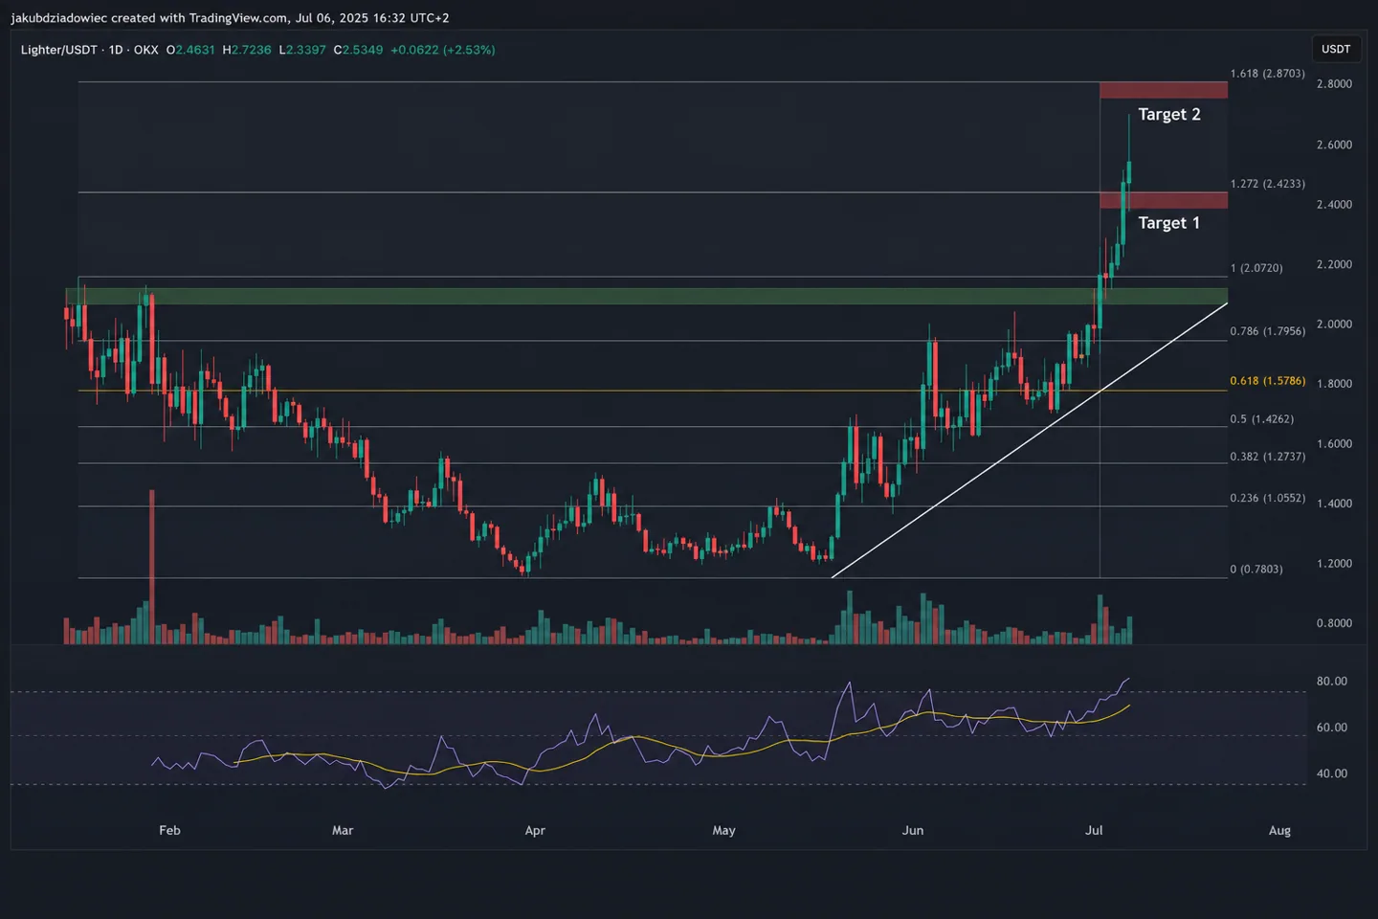
Task: Click the 80.00 RSI scale value
Action: point(1332,682)
